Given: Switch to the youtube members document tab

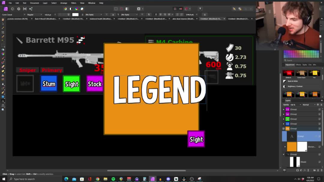Looking at the screenshot, I should tap(17, 19).
